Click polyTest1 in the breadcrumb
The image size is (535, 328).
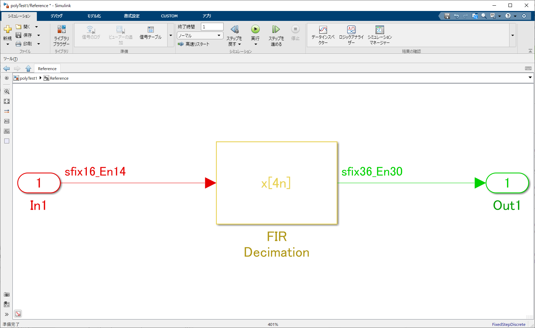point(28,78)
